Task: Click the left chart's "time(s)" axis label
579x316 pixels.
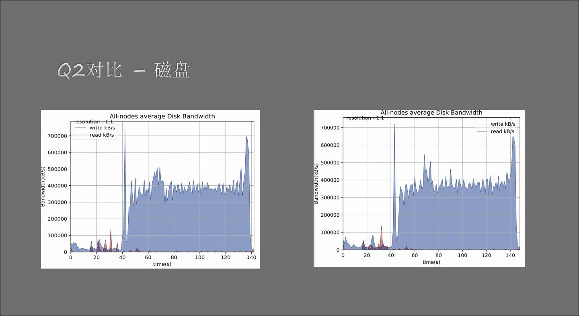Action: pos(162,264)
